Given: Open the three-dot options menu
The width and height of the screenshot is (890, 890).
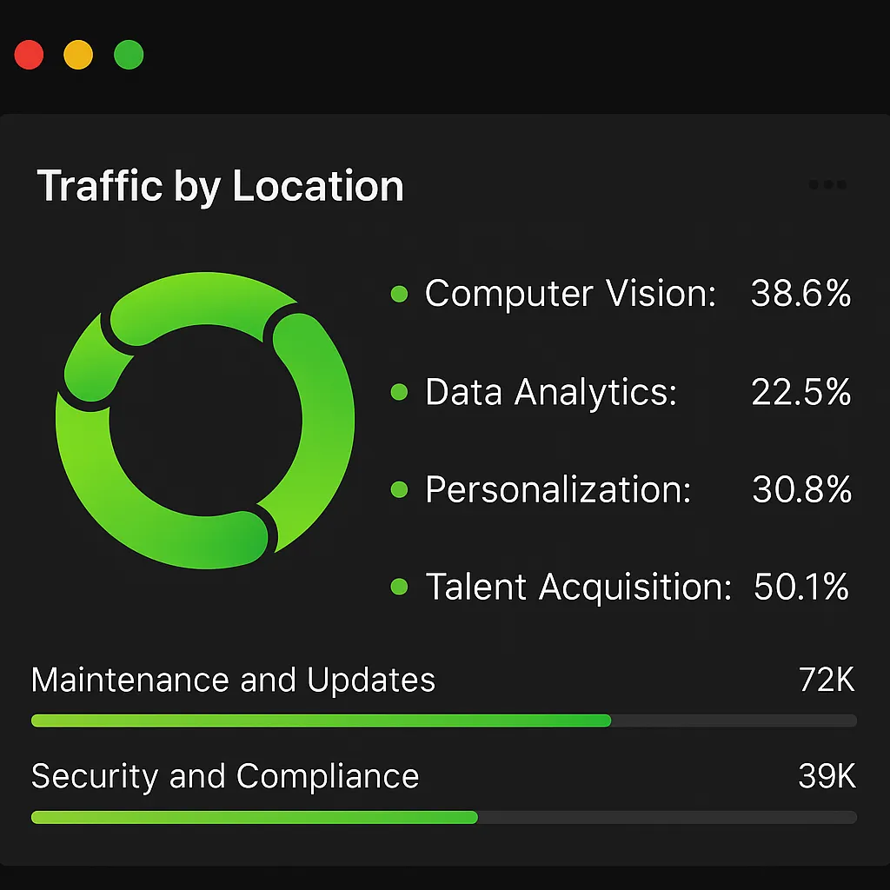Looking at the screenshot, I should (x=827, y=184).
